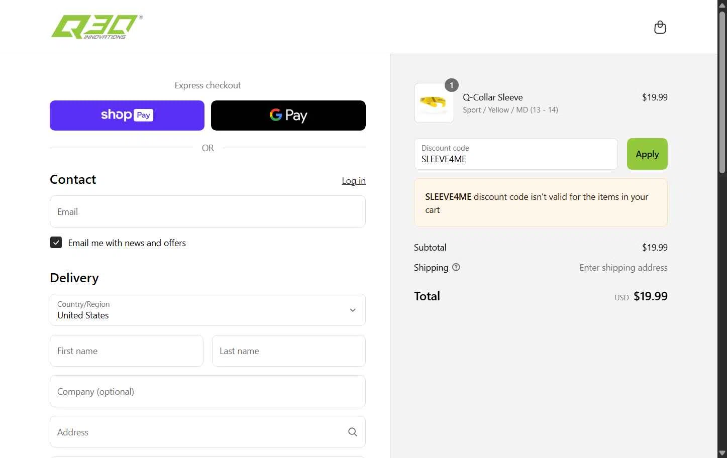
Task: Focus the First name field
Action: pyautogui.click(x=127, y=351)
